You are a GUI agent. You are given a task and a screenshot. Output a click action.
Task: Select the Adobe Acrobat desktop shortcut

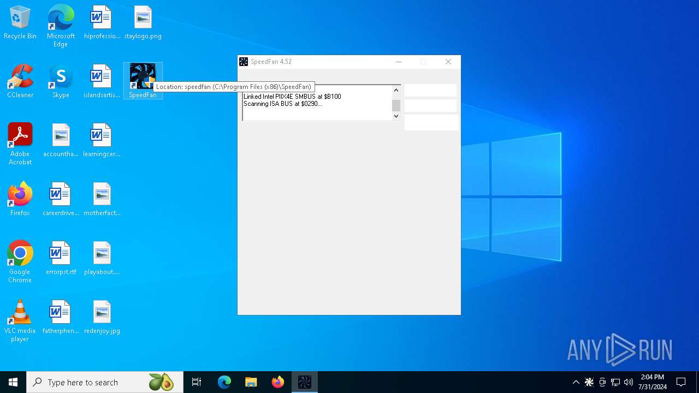(20, 144)
